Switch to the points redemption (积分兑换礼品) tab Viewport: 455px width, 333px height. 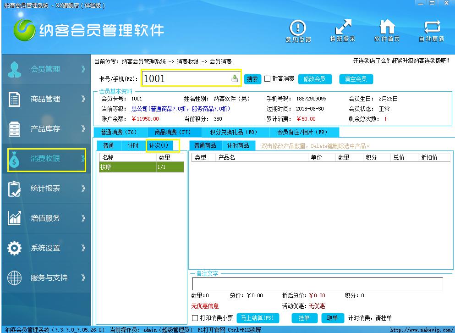click(234, 132)
